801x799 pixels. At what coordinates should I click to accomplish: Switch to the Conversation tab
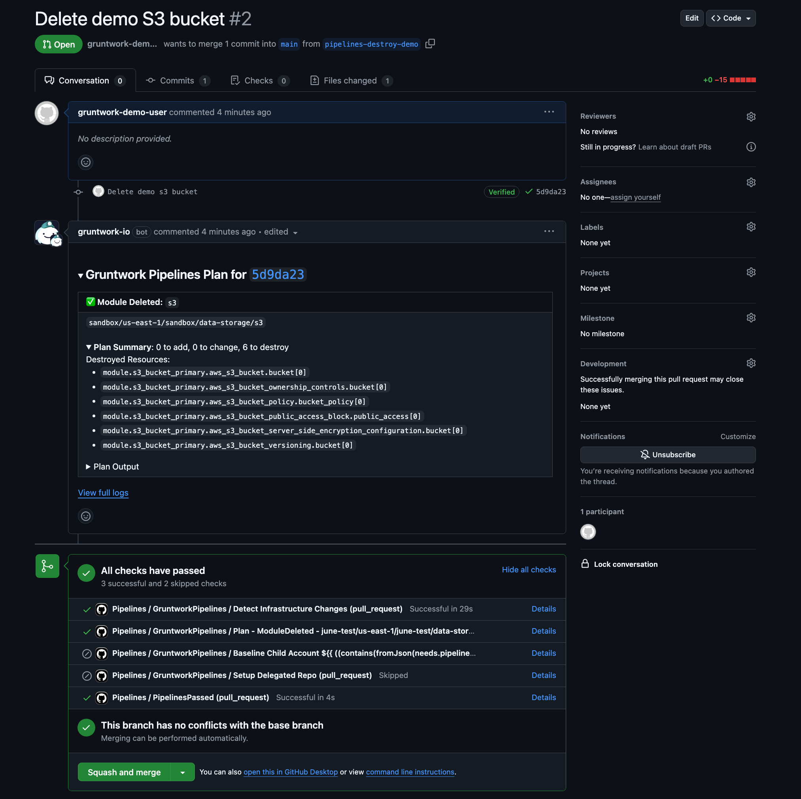click(x=85, y=80)
